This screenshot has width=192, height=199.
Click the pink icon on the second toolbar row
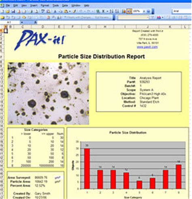[159, 17]
